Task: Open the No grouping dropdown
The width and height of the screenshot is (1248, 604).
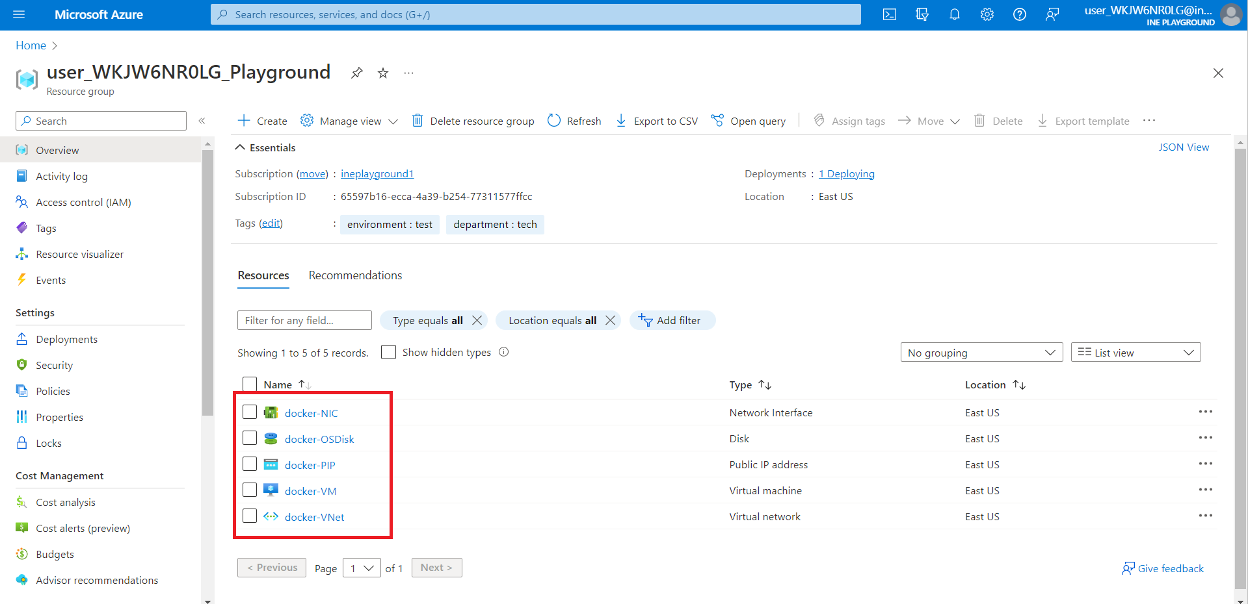Action: pyautogui.click(x=981, y=353)
